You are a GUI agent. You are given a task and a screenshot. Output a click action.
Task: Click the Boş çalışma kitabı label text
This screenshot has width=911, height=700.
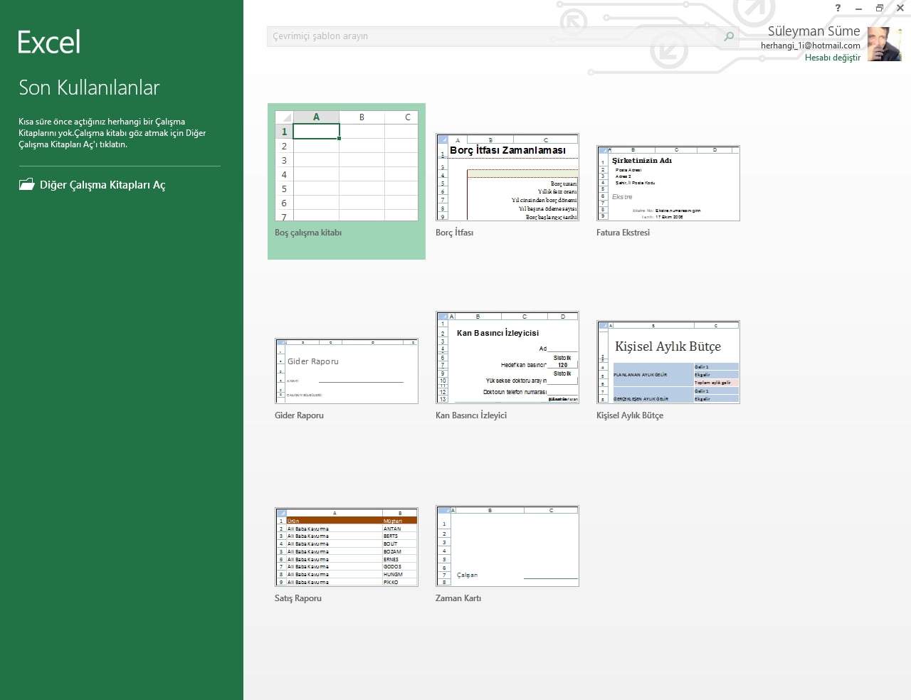[x=308, y=233]
